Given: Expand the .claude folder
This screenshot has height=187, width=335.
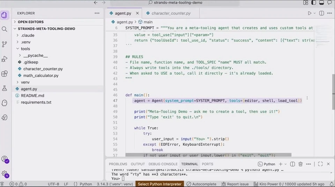Looking at the screenshot, I should (x=28, y=35).
